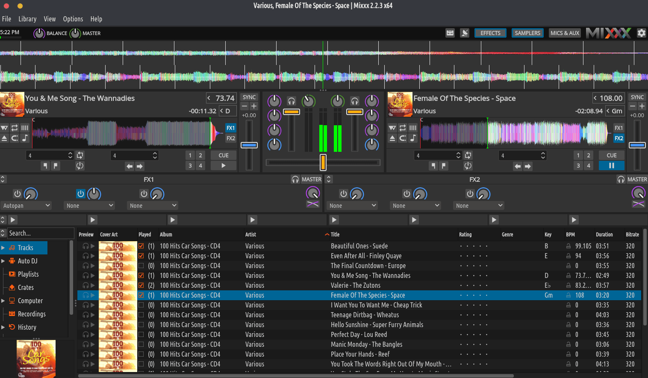The image size is (648, 378).
Task: Enable Autopan effect power button
Action: [18, 194]
